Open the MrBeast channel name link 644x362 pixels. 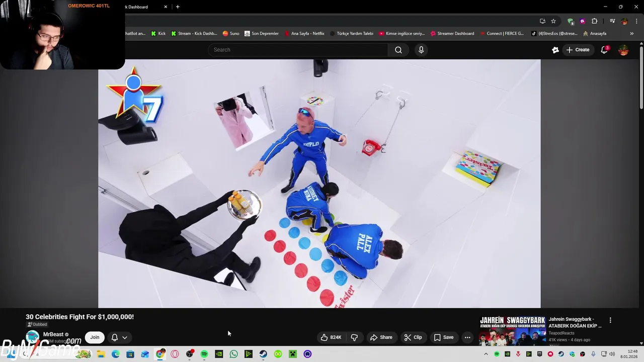(53, 334)
